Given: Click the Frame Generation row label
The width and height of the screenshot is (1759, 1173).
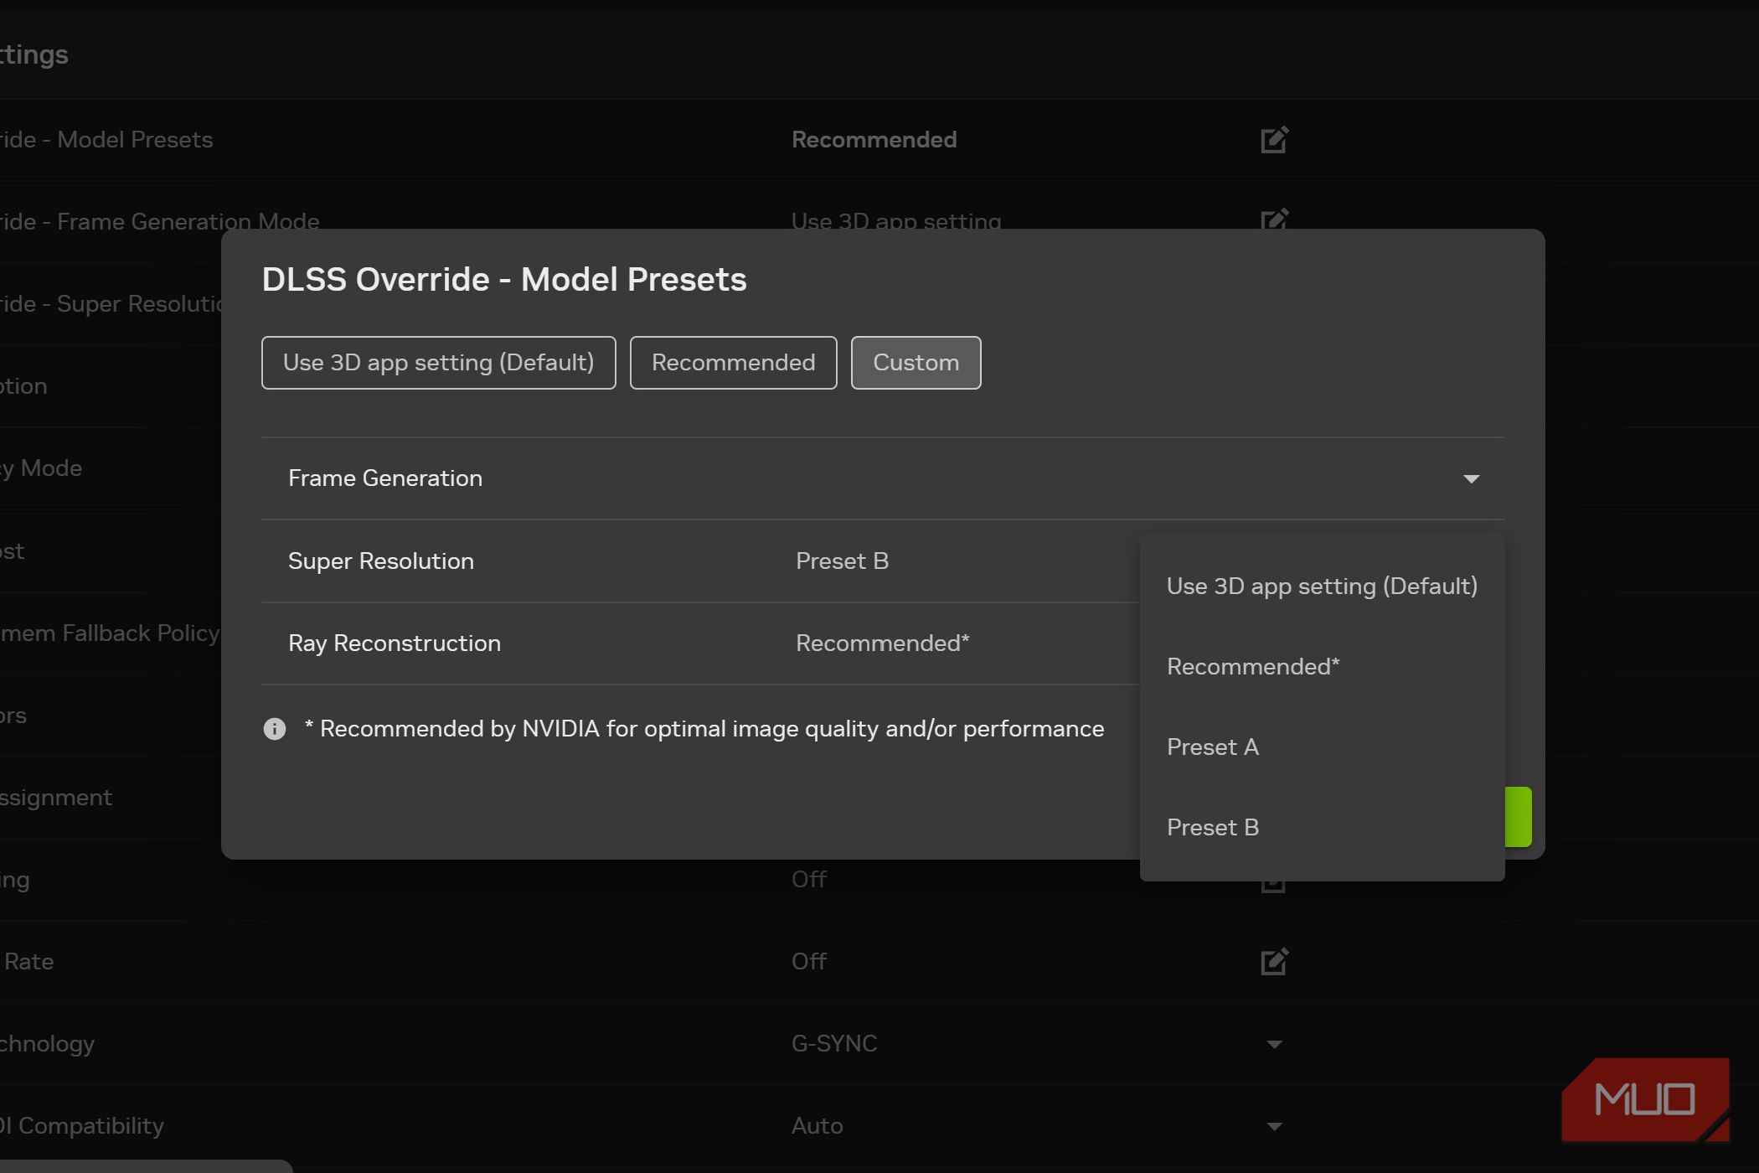Looking at the screenshot, I should click(x=385, y=478).
